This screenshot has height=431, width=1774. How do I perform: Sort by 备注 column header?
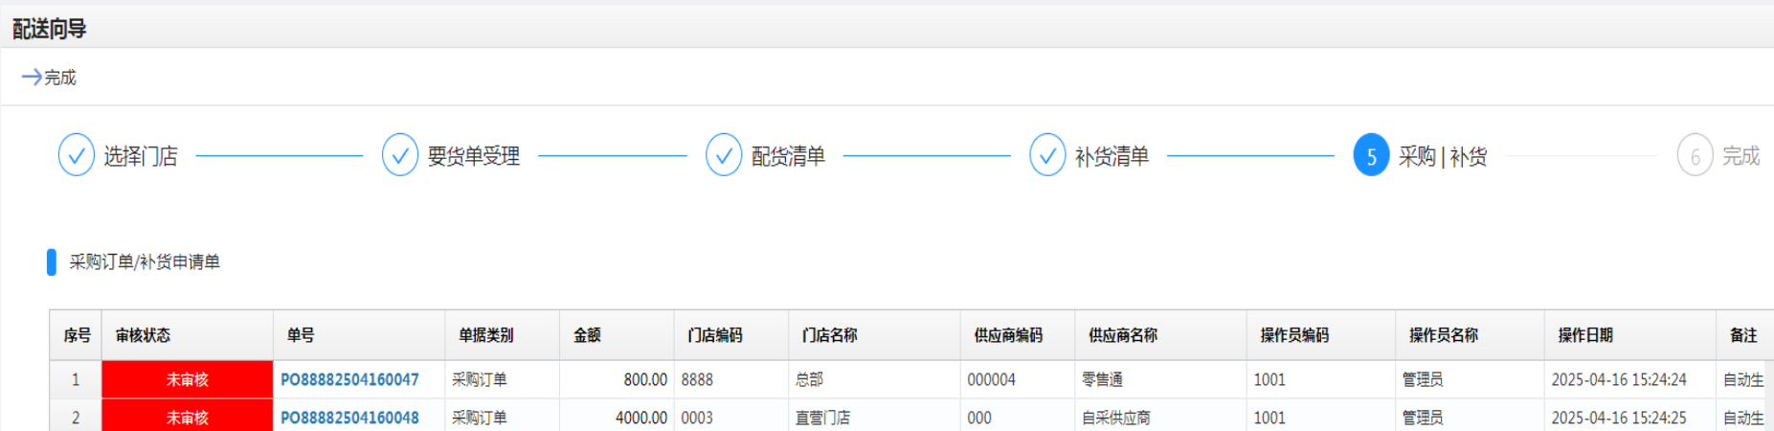(1744, 335)
